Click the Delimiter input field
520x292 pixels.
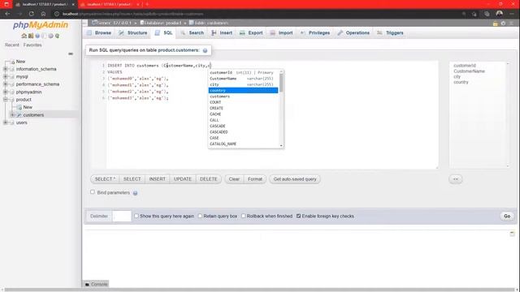(x=122, y=217)
